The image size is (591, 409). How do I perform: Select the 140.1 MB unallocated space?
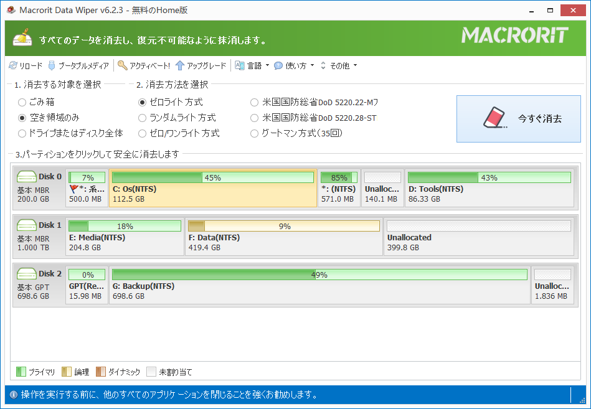coord(382,188)
